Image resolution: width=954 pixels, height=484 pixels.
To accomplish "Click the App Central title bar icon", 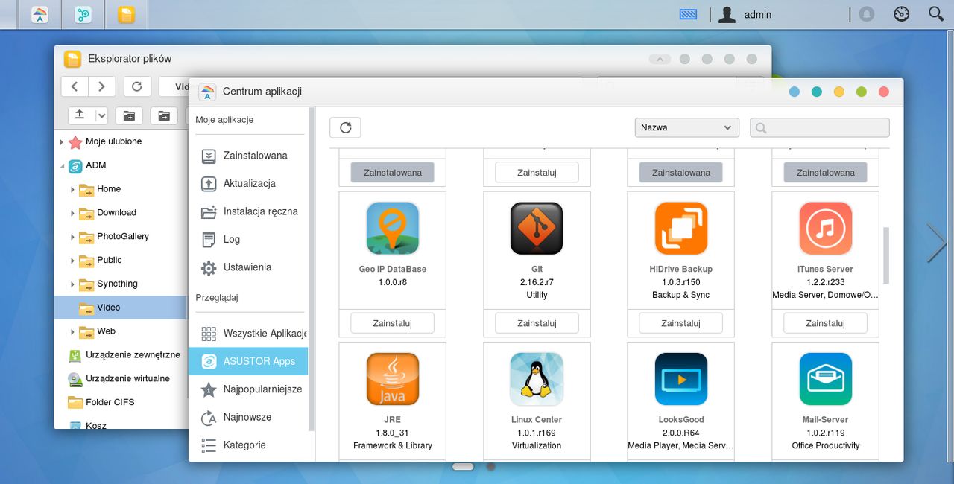I will pos(207,92).
